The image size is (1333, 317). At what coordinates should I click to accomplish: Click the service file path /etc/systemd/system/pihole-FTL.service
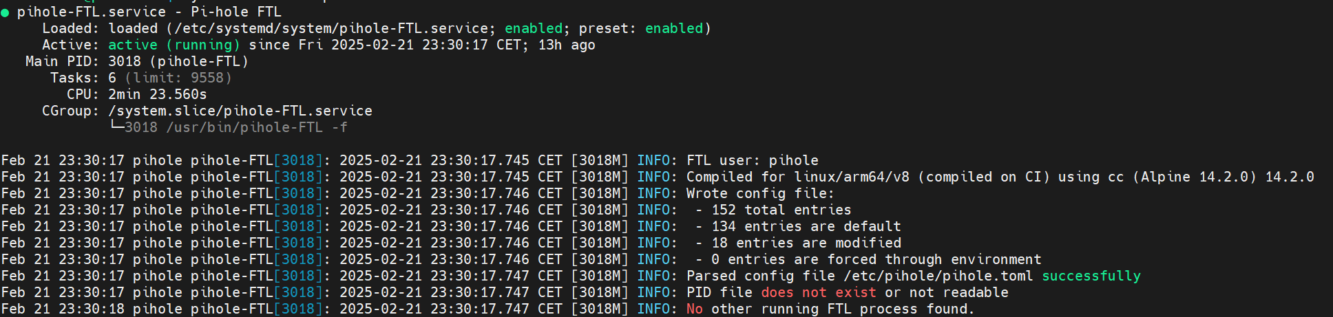click(331, 28)
